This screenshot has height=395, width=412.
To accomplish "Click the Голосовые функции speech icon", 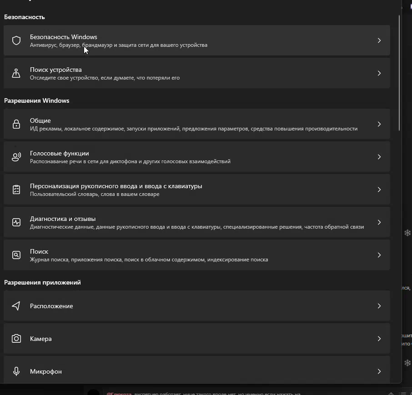I will [16, 157].
